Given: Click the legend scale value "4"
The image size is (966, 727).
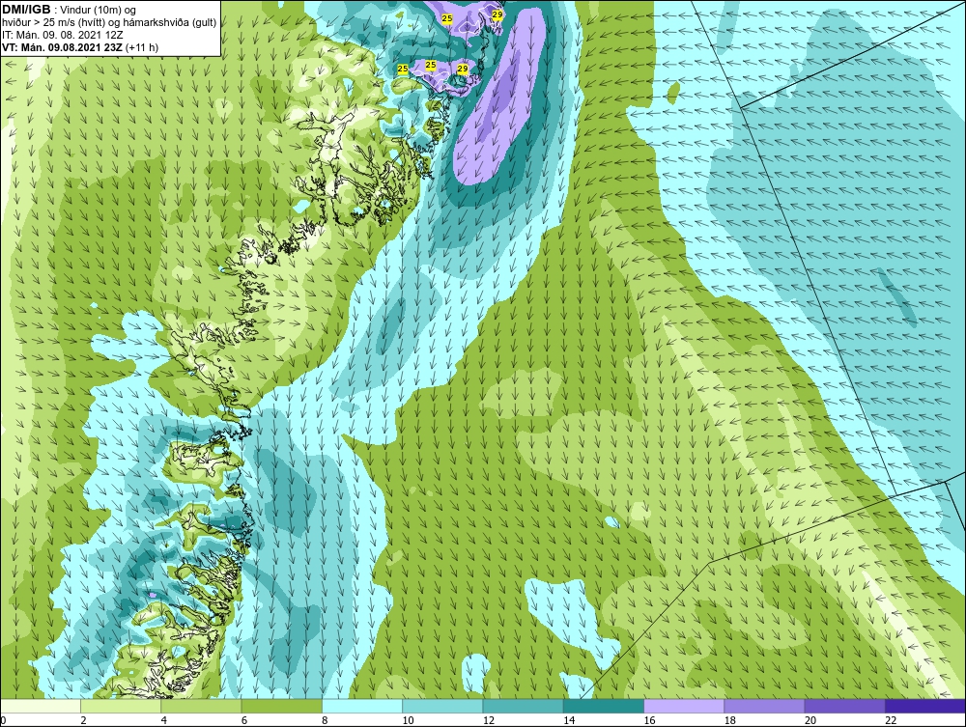Looking at the screenshot, I should point(164,720).
